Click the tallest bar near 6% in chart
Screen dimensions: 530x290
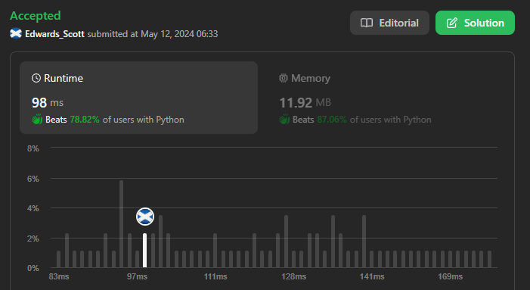click(x=121, y=224)
